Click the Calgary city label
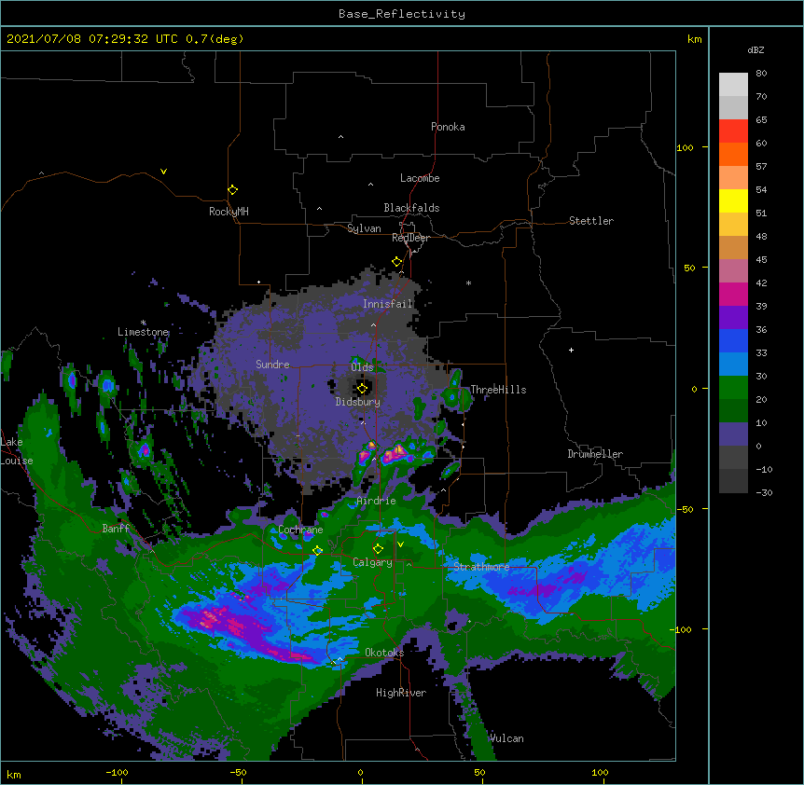 click(372, 562)
